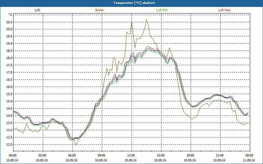The height and width of the screenshot is (164, 263).
Task: Click the 12,0 y-axis value
Action: pos(10,144)
